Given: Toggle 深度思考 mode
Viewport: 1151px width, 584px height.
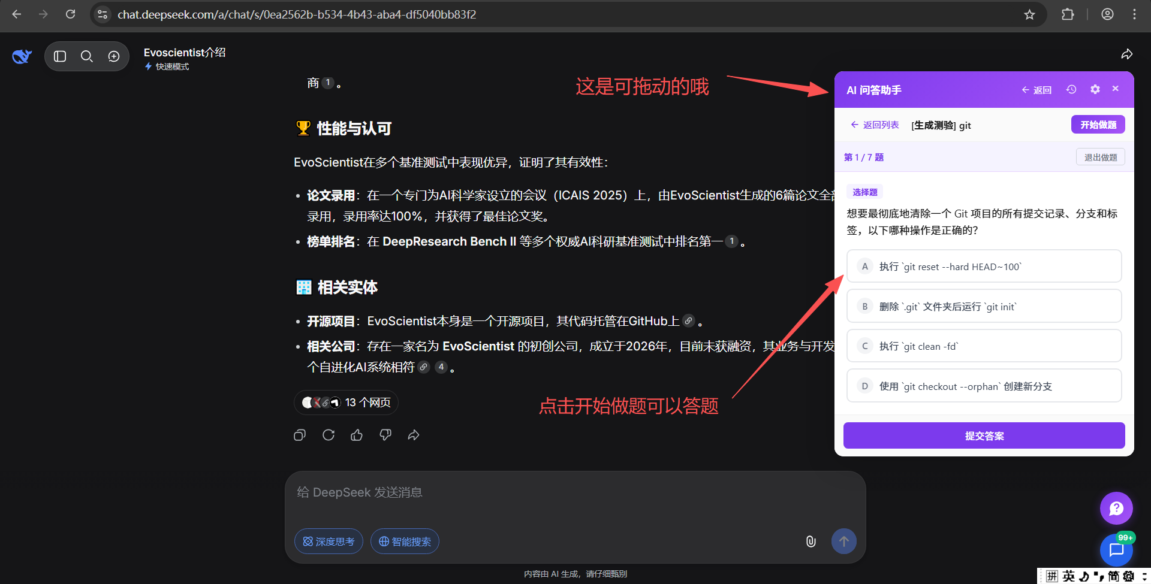Looking at the screenshot, I should coord(329,541).
